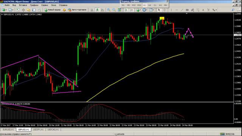Image resolution: width=242 pixels, height=136 pixels.
Task: Switch timeframe to M1
Action: [123, 5]
